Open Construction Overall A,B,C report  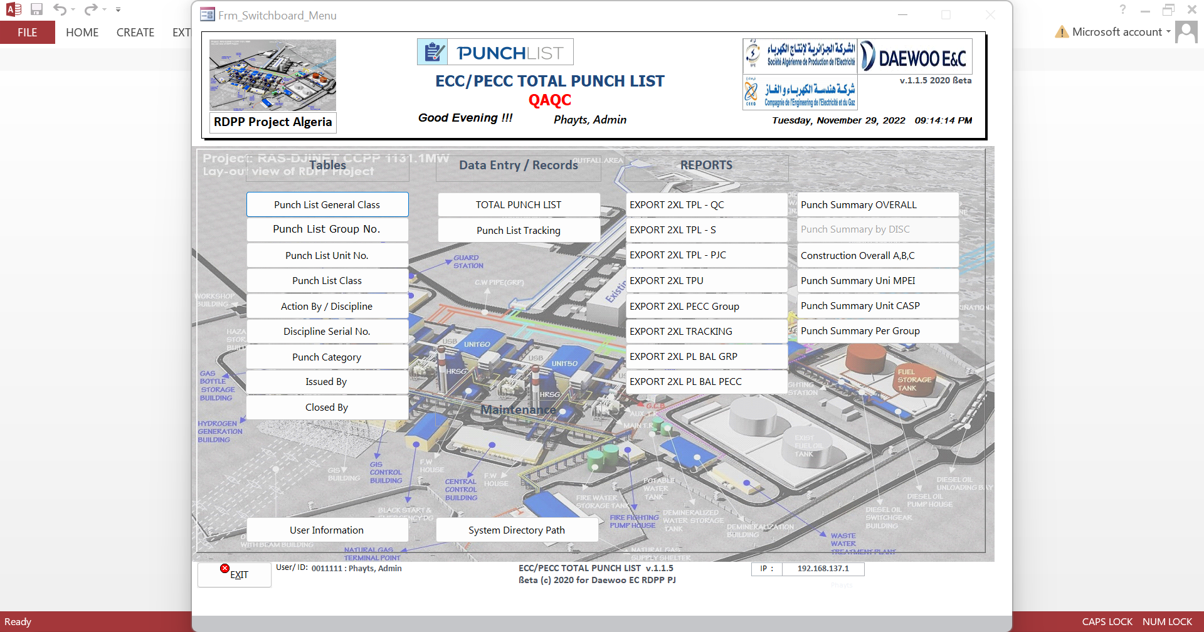point(879,255)
